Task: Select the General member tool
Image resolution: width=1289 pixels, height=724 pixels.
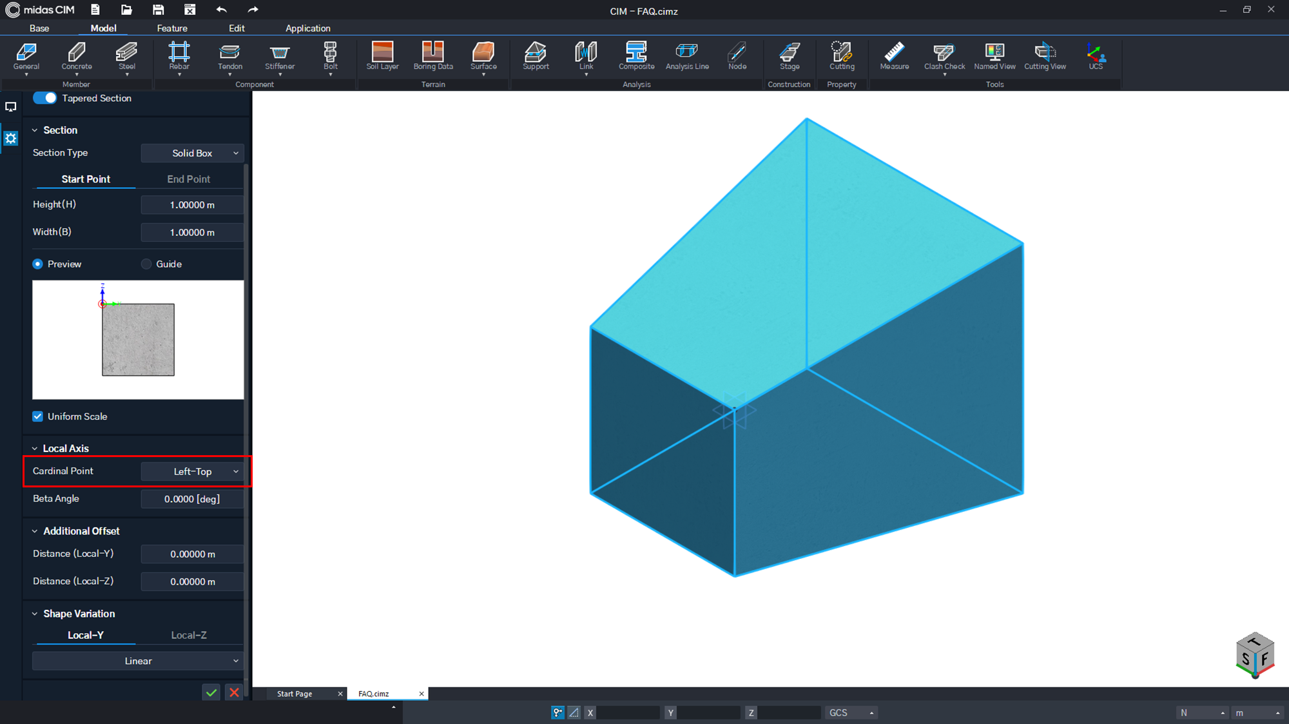Action: point(26,56)
